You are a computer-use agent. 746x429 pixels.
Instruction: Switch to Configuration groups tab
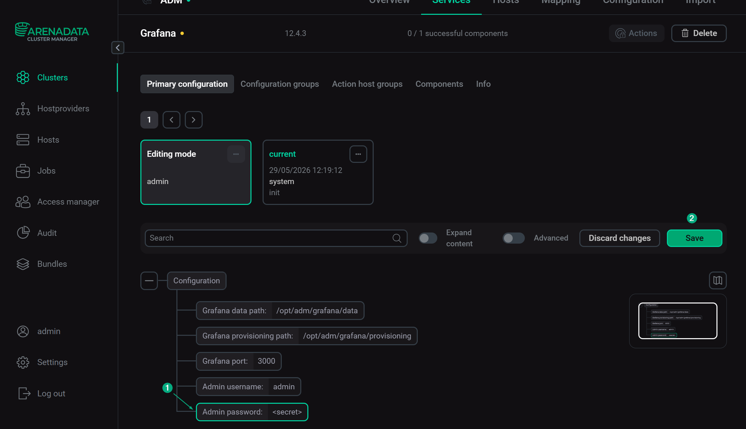280,84
